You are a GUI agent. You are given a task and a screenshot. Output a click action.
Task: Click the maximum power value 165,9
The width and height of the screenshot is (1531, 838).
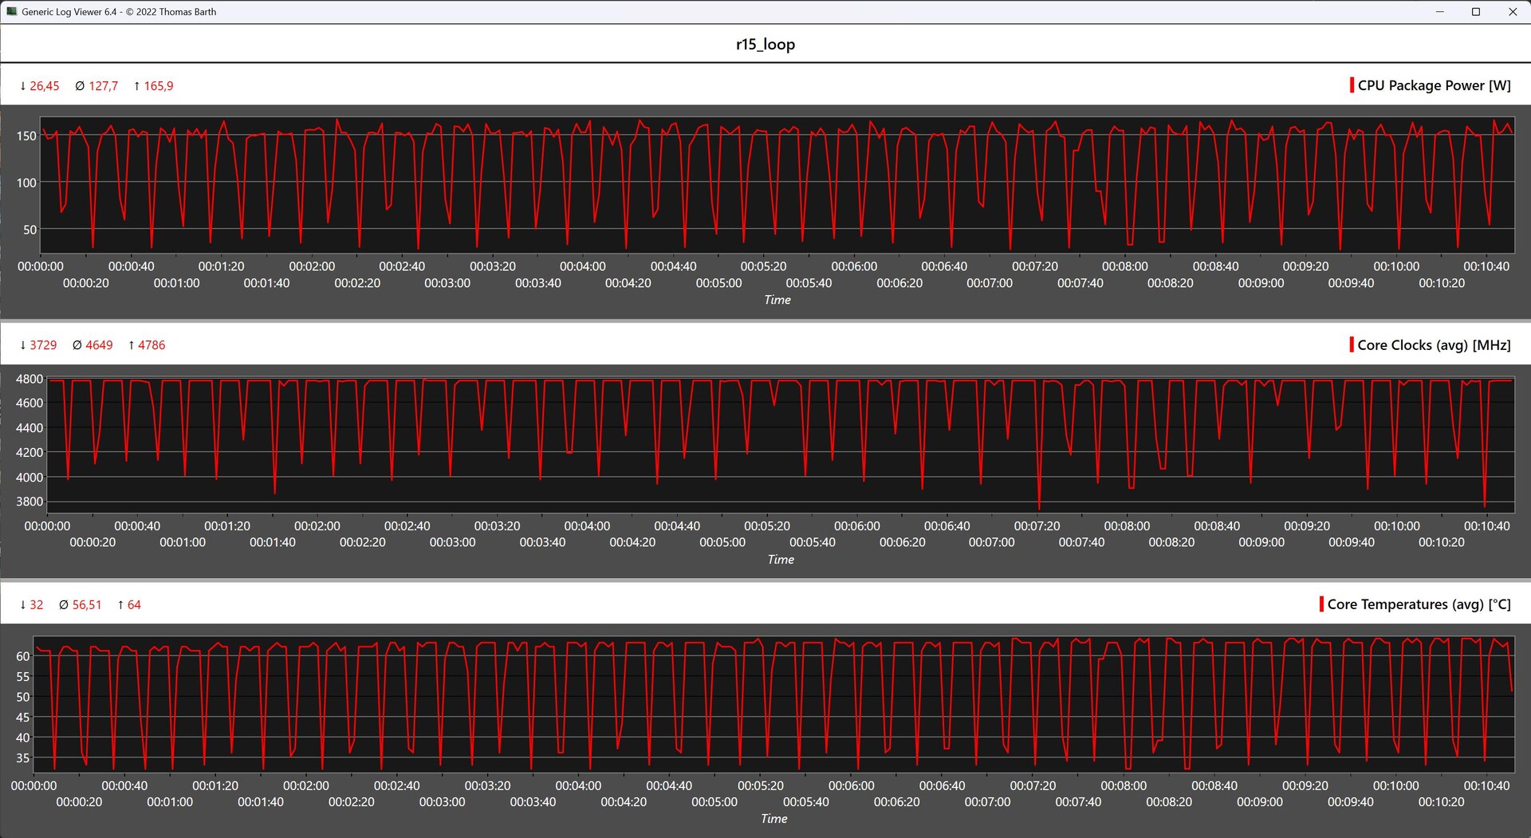click(x=158, y=86)
